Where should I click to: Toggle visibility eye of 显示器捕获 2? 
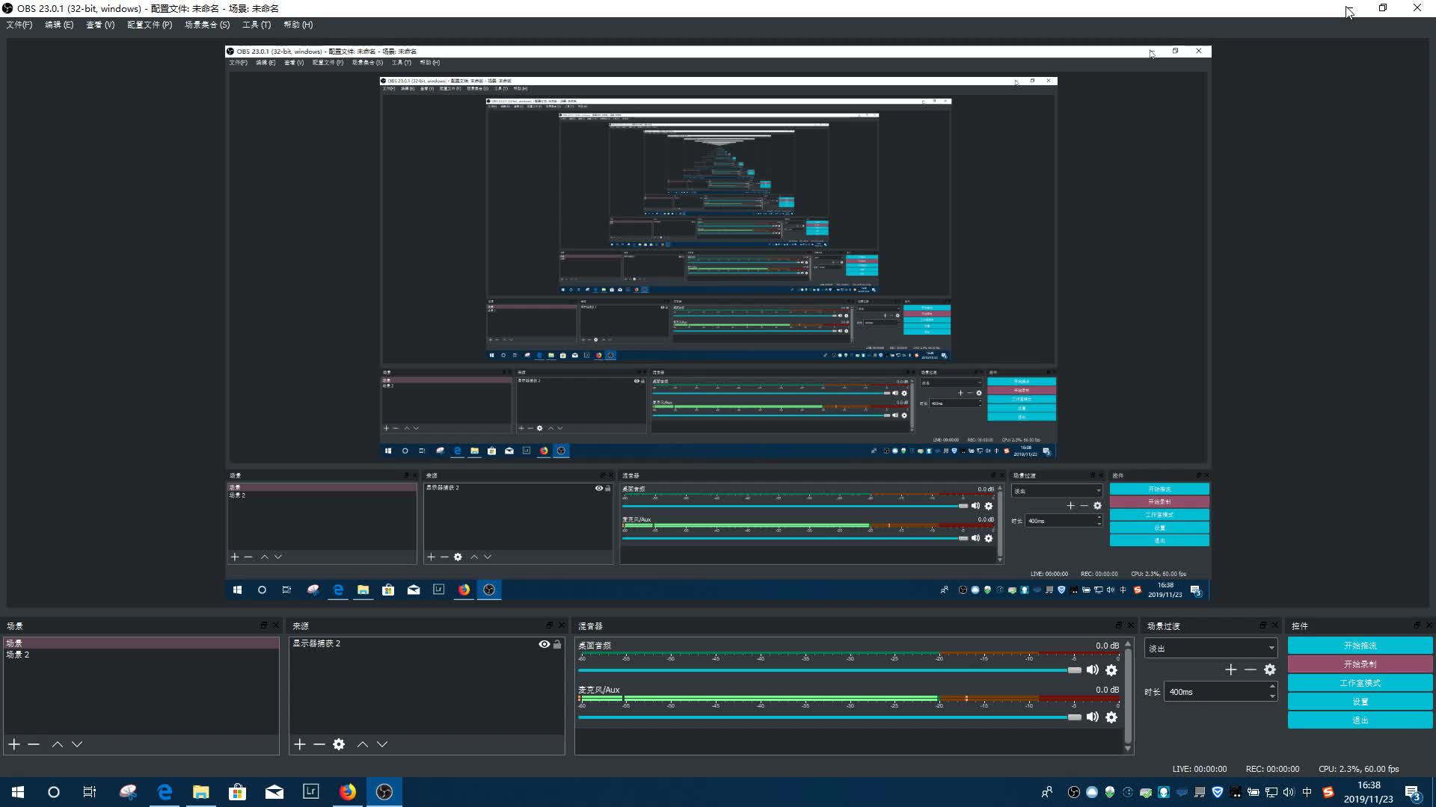pyautogui.click(x=544, y=644)
